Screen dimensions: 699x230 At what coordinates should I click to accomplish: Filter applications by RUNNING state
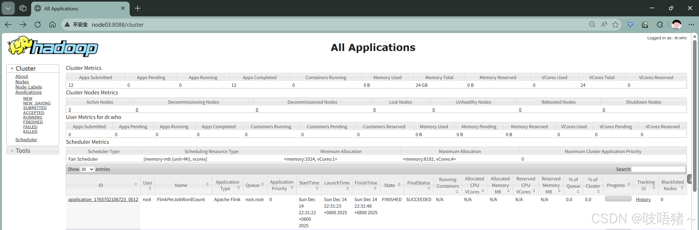(33, 117)
